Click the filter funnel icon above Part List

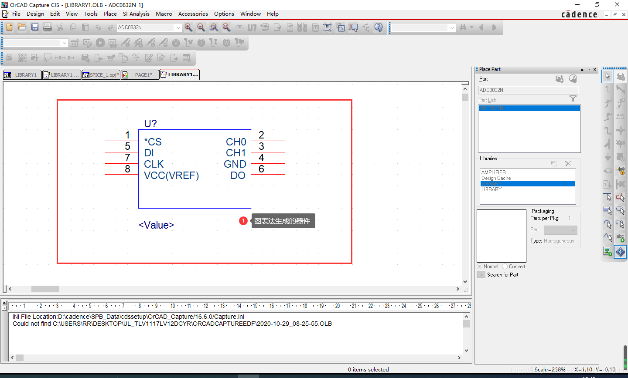tap(573, 99)
